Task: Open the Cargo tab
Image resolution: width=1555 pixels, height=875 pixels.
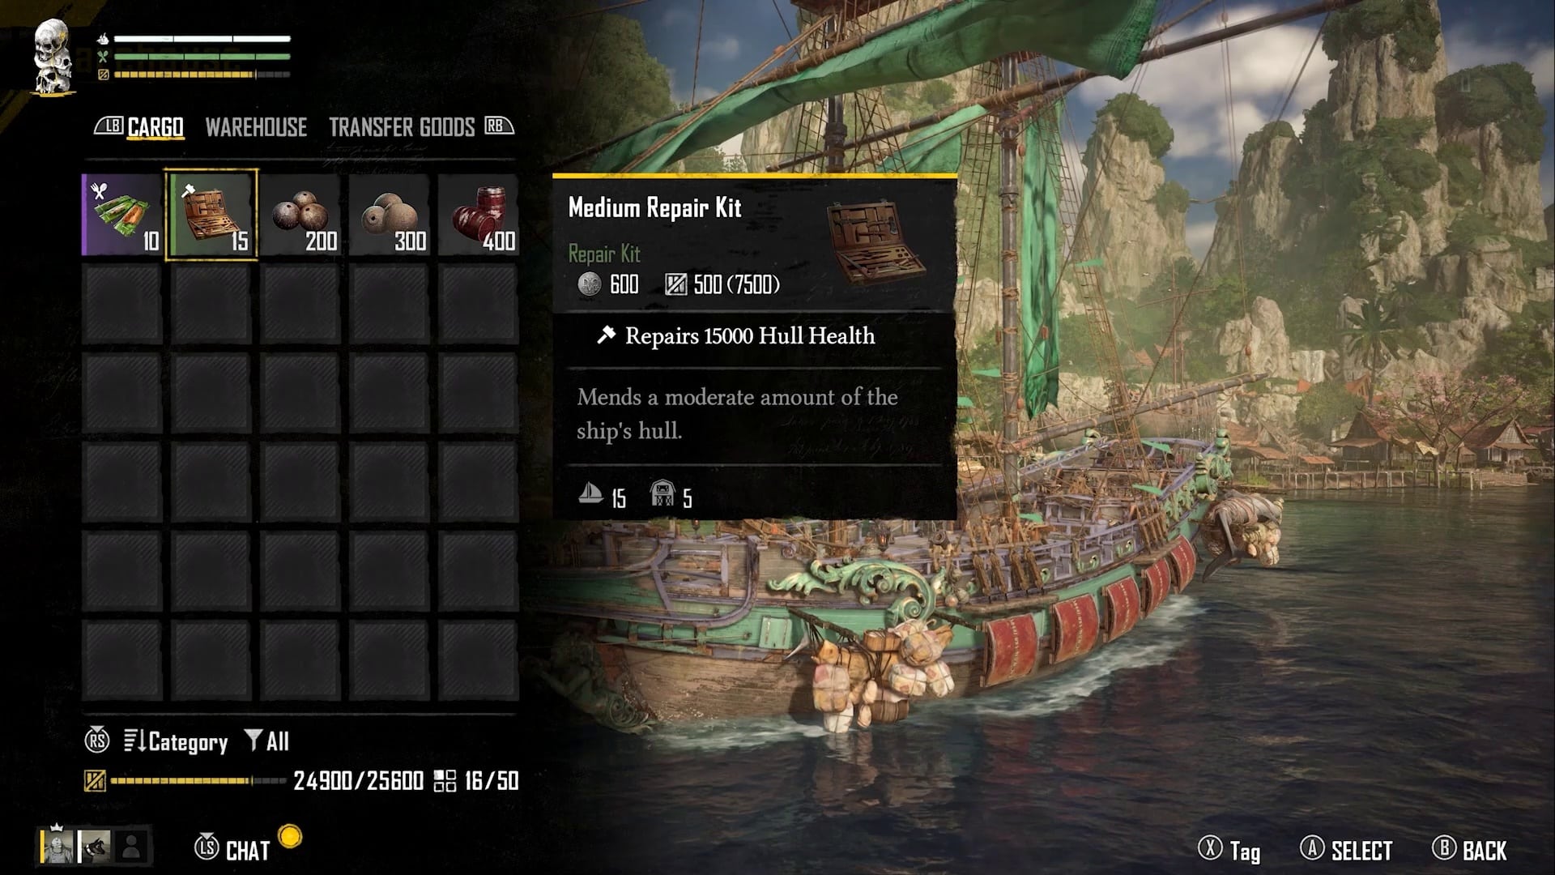Action: (155, 127)
